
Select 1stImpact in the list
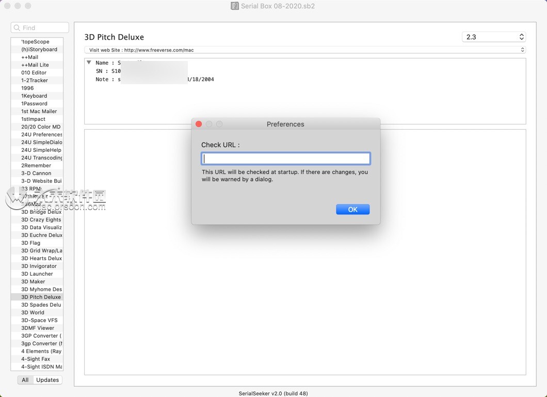tap(37, 119)
